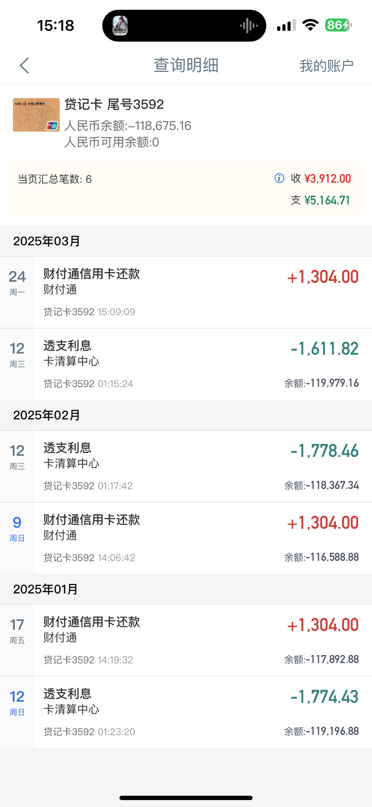Viewport: 372px width, 807px height.
Task: Tap the 查询明细 page title
Action: pos(186,65)
